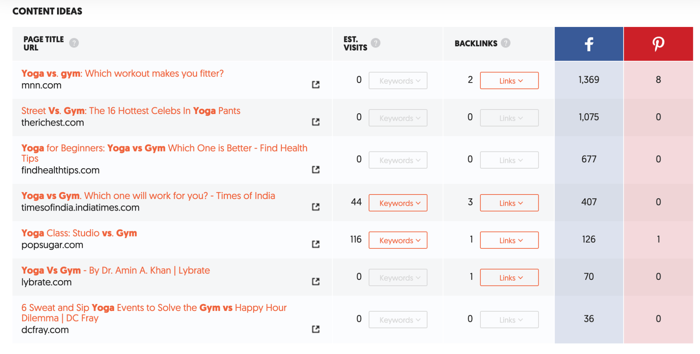
Task: Expand Links dropdown on the Times of India row
Action: pyautogui.click(x=509, y=203)
